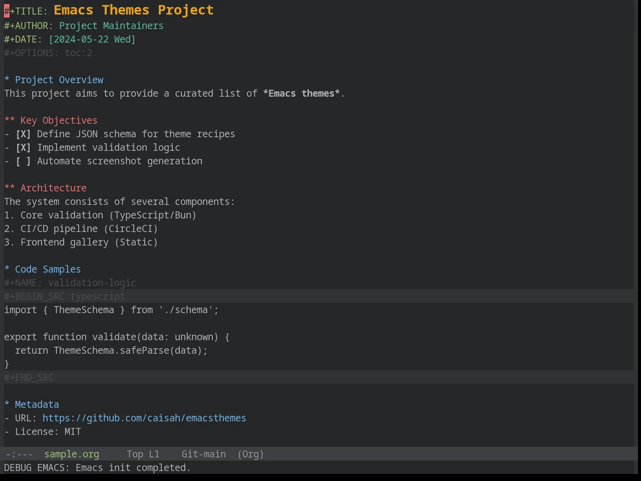Screen dimensions: 641x481
Task: Click list item Core validation (TypeScript/Bun)
Action: point(100,215)
